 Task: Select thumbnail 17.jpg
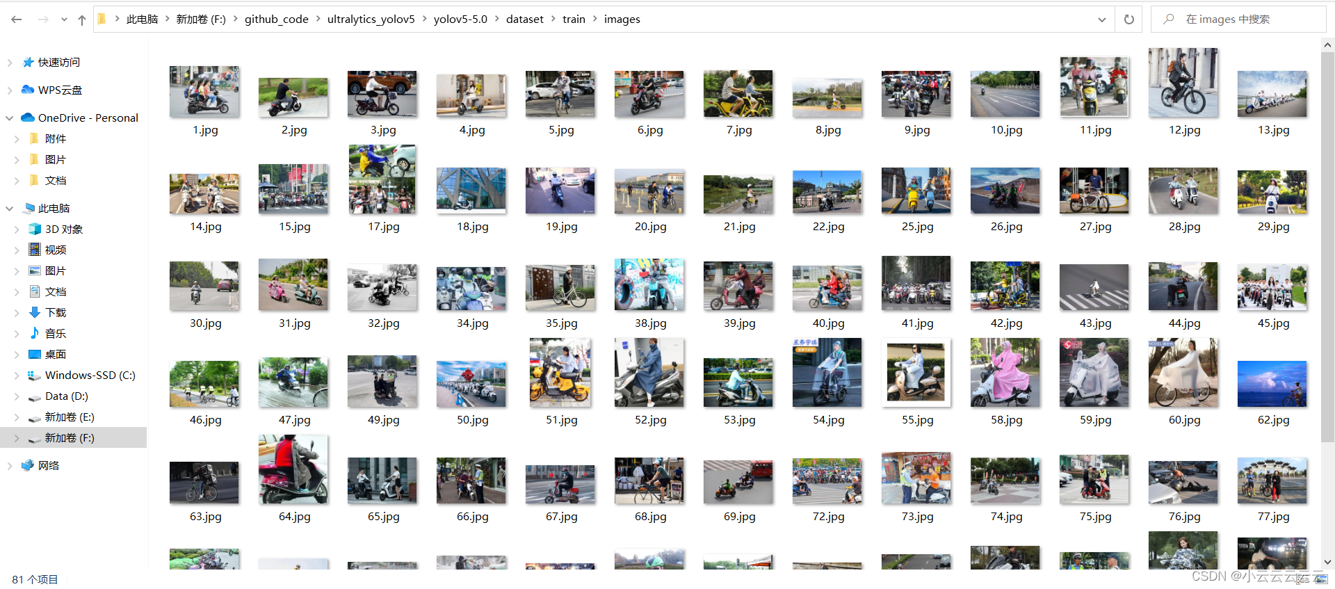pyautogui.click(x=382, y=179)
